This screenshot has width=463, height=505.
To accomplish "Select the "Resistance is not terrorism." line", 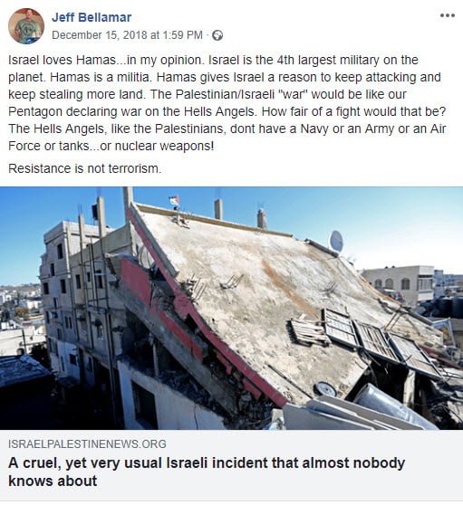I will [84, 168].
